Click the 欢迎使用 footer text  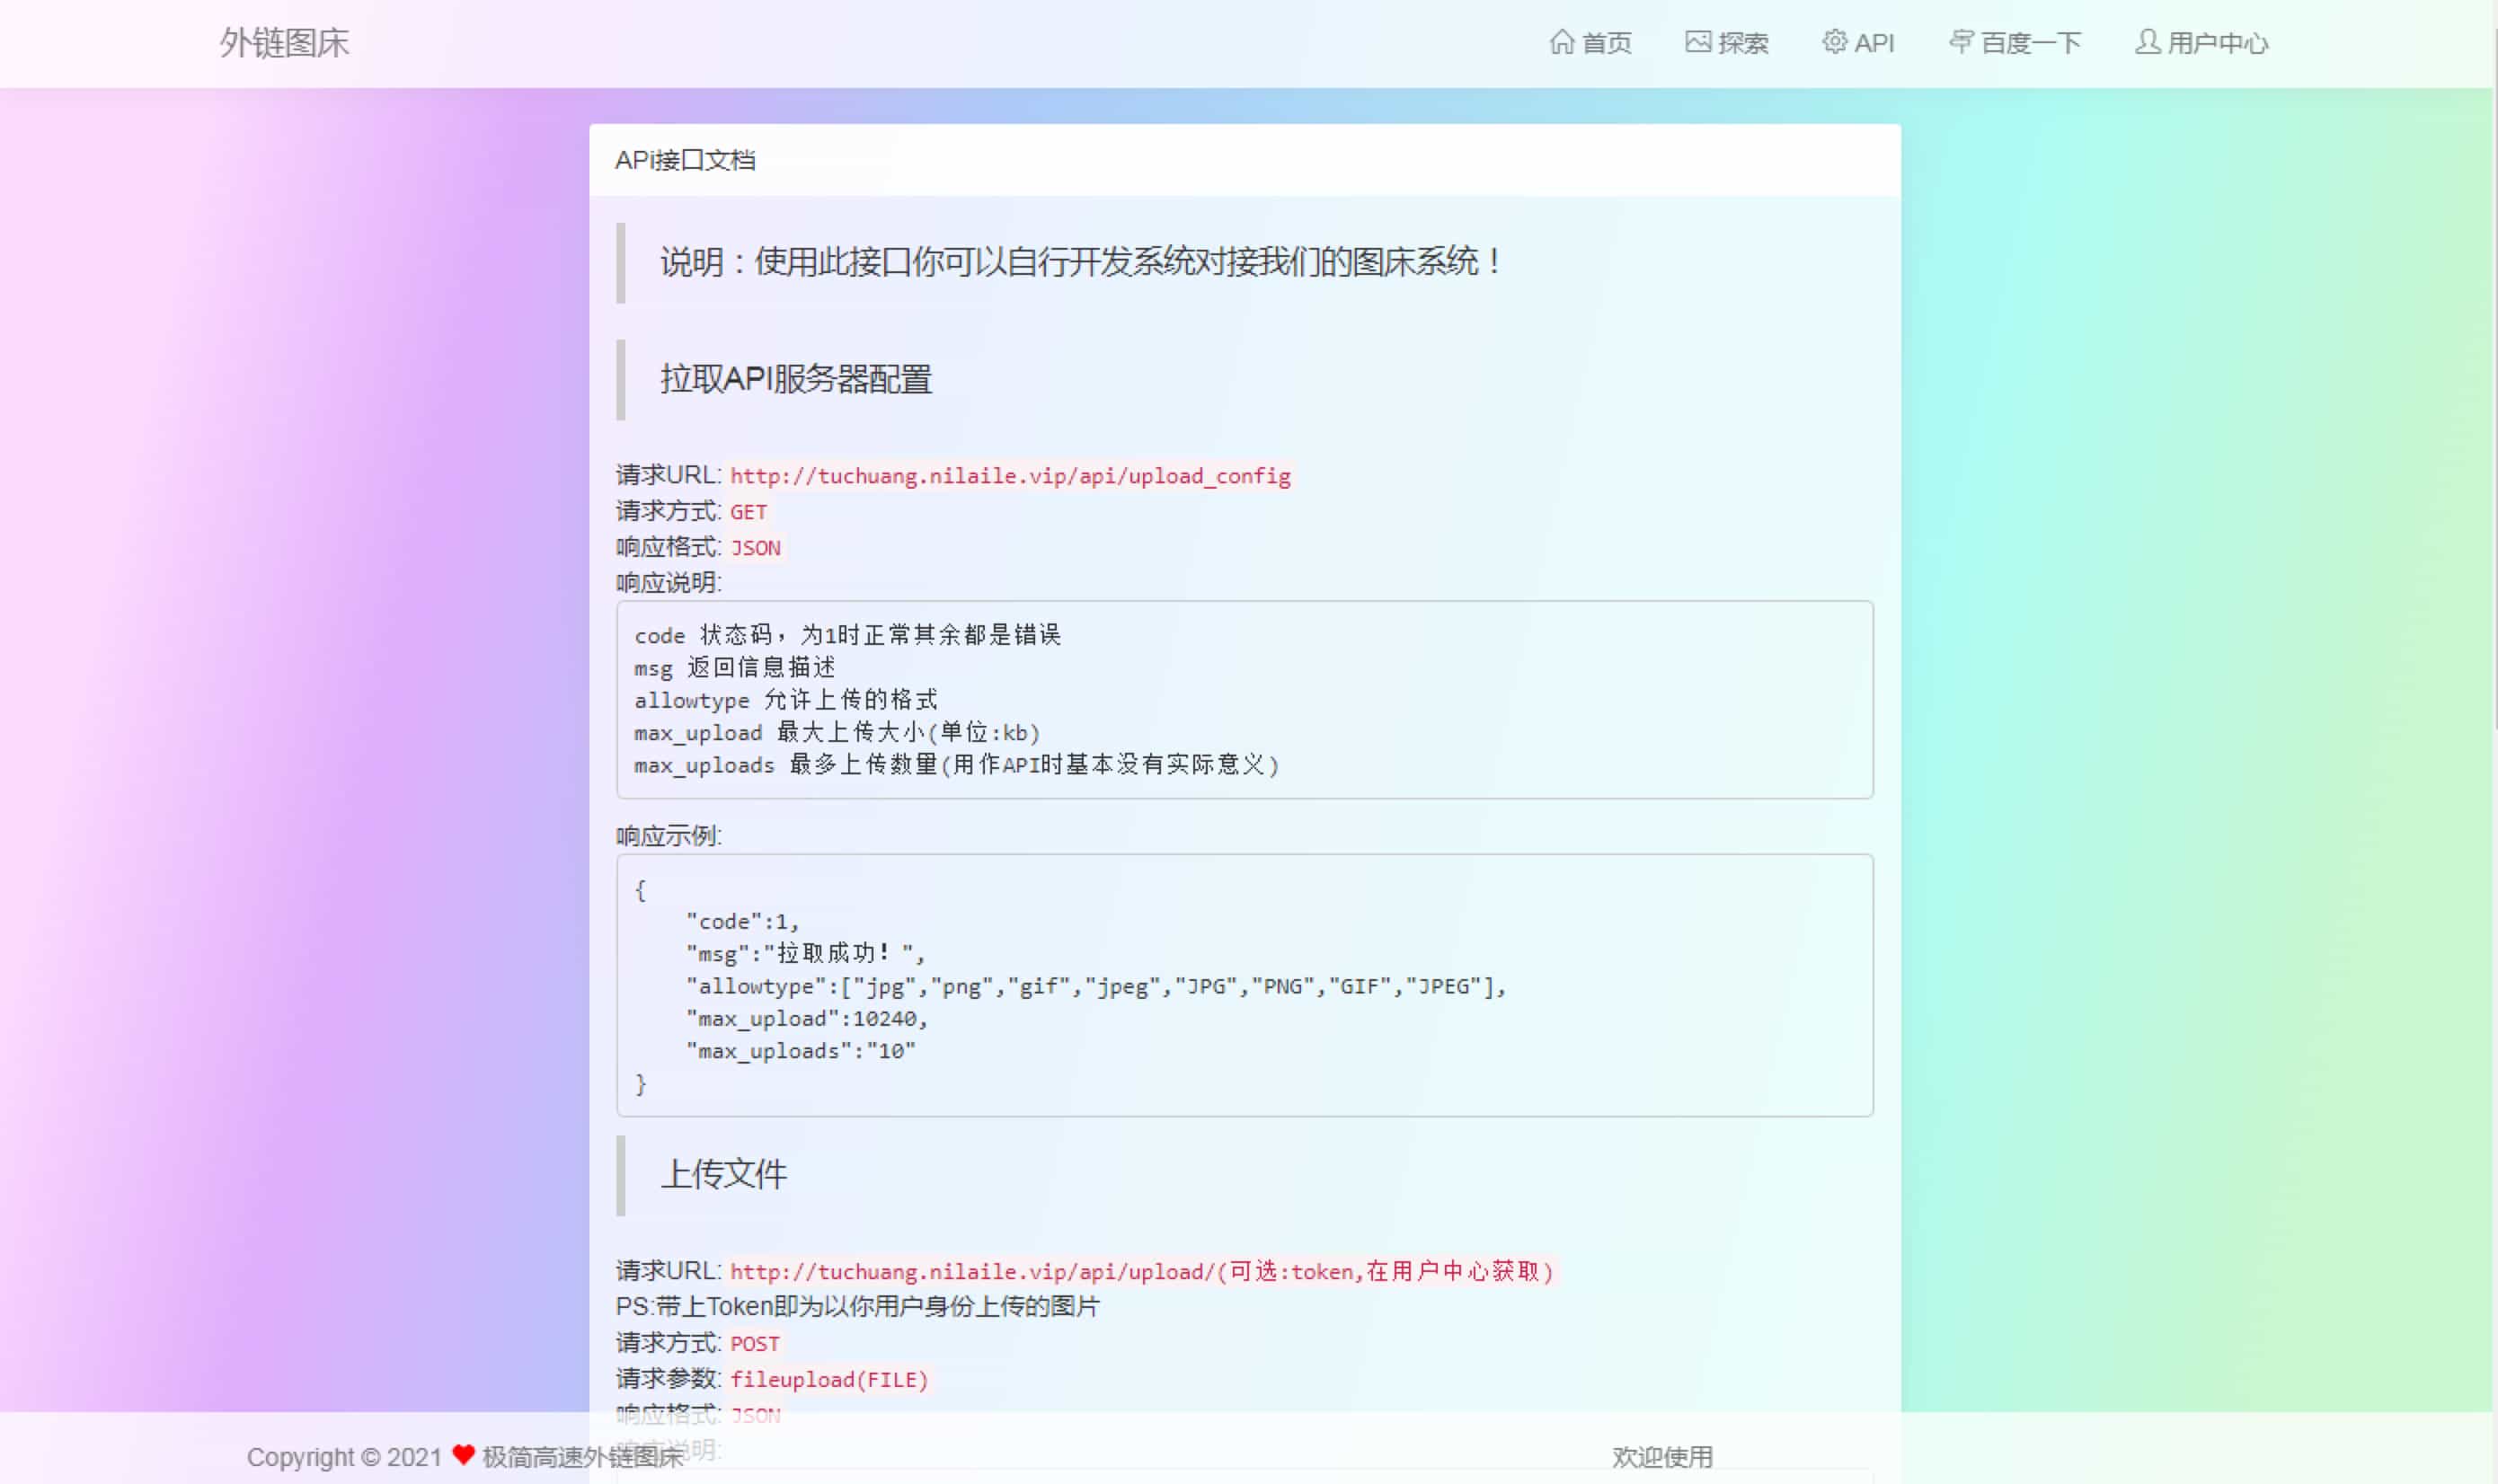[x=1662, y=1456]
